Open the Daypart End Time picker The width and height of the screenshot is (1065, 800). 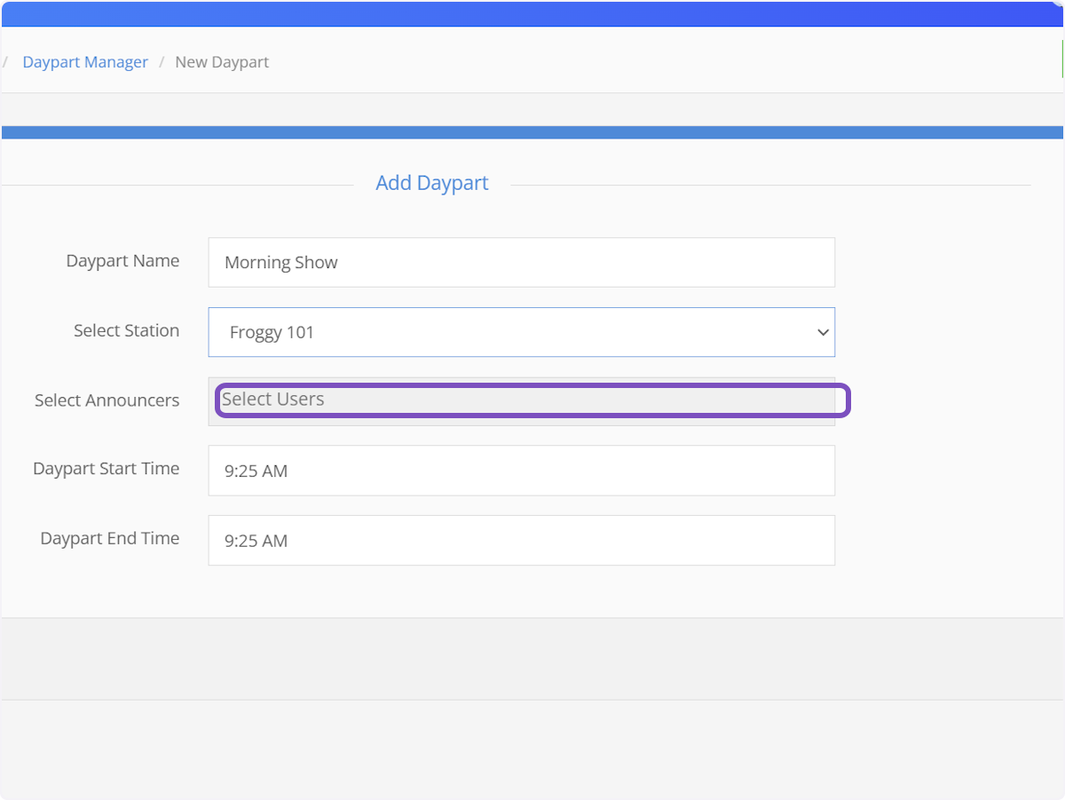pos(520,540)
